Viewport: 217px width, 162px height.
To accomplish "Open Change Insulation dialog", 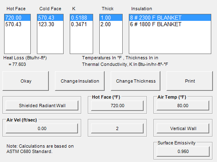I will click(80, 81).
